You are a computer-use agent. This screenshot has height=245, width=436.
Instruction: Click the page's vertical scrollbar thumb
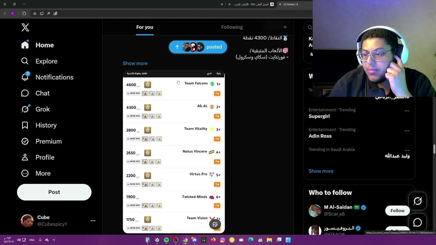(x=434, y=149)
